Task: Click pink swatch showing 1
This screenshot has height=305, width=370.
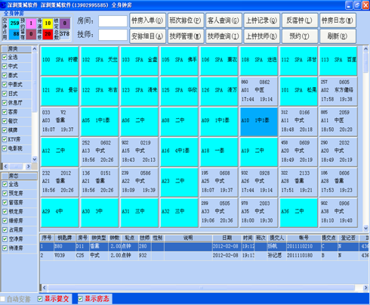Action: pos(31,23)
